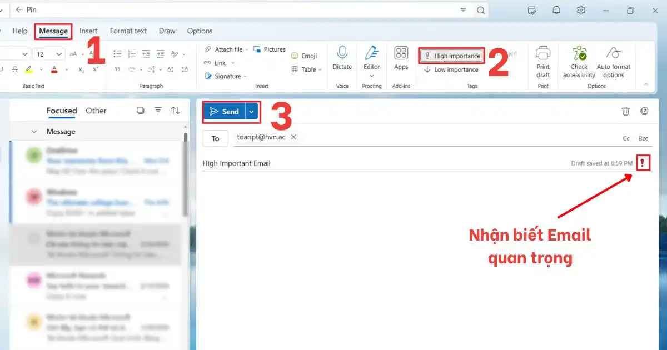The width and height of the screenshot is (667, 350).
Task: Insert a block quote
Action: [x=117, y=69]
